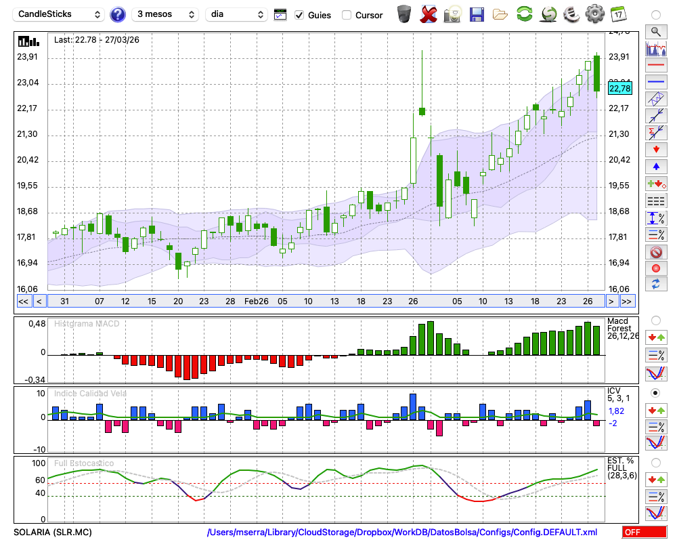Choose the trend channel drawing tool
The height and width of the screenshot is (542, 677).
655,98
